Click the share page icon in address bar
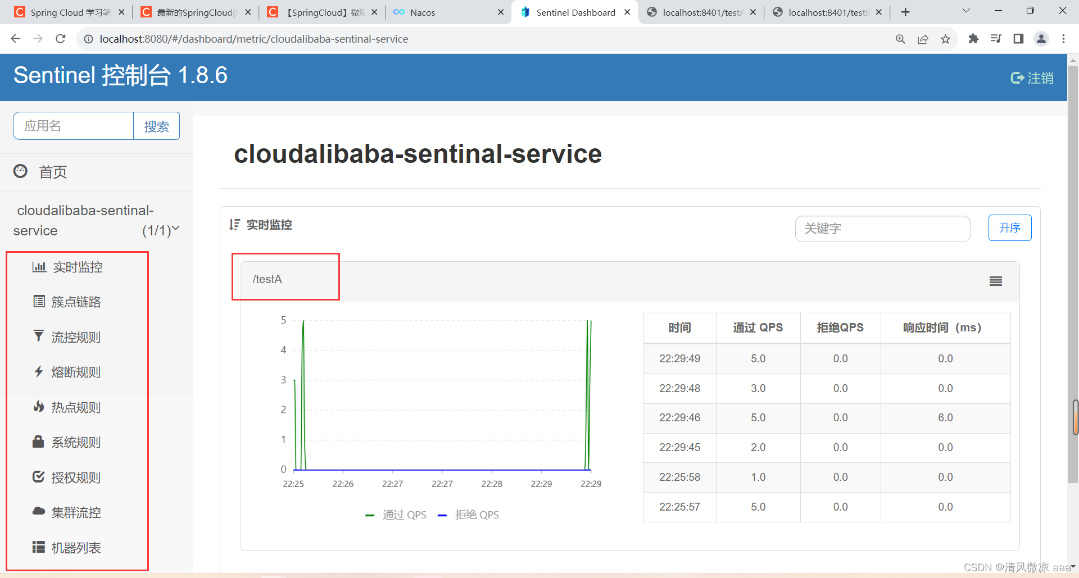 [923, 39]
